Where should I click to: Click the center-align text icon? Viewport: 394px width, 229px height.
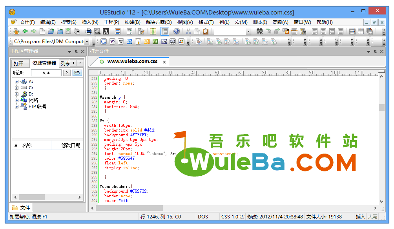pyautogui.click(x=323, y=31)
